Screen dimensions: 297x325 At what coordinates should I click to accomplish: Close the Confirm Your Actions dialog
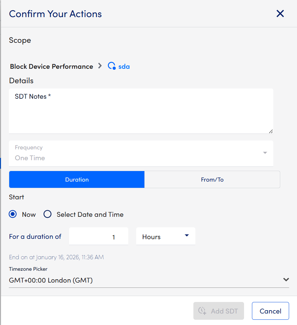(x=280, y=13)
